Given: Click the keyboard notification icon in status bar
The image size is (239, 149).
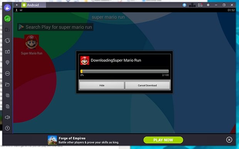Looking at the screenshot, I should [x=21, y=10].
